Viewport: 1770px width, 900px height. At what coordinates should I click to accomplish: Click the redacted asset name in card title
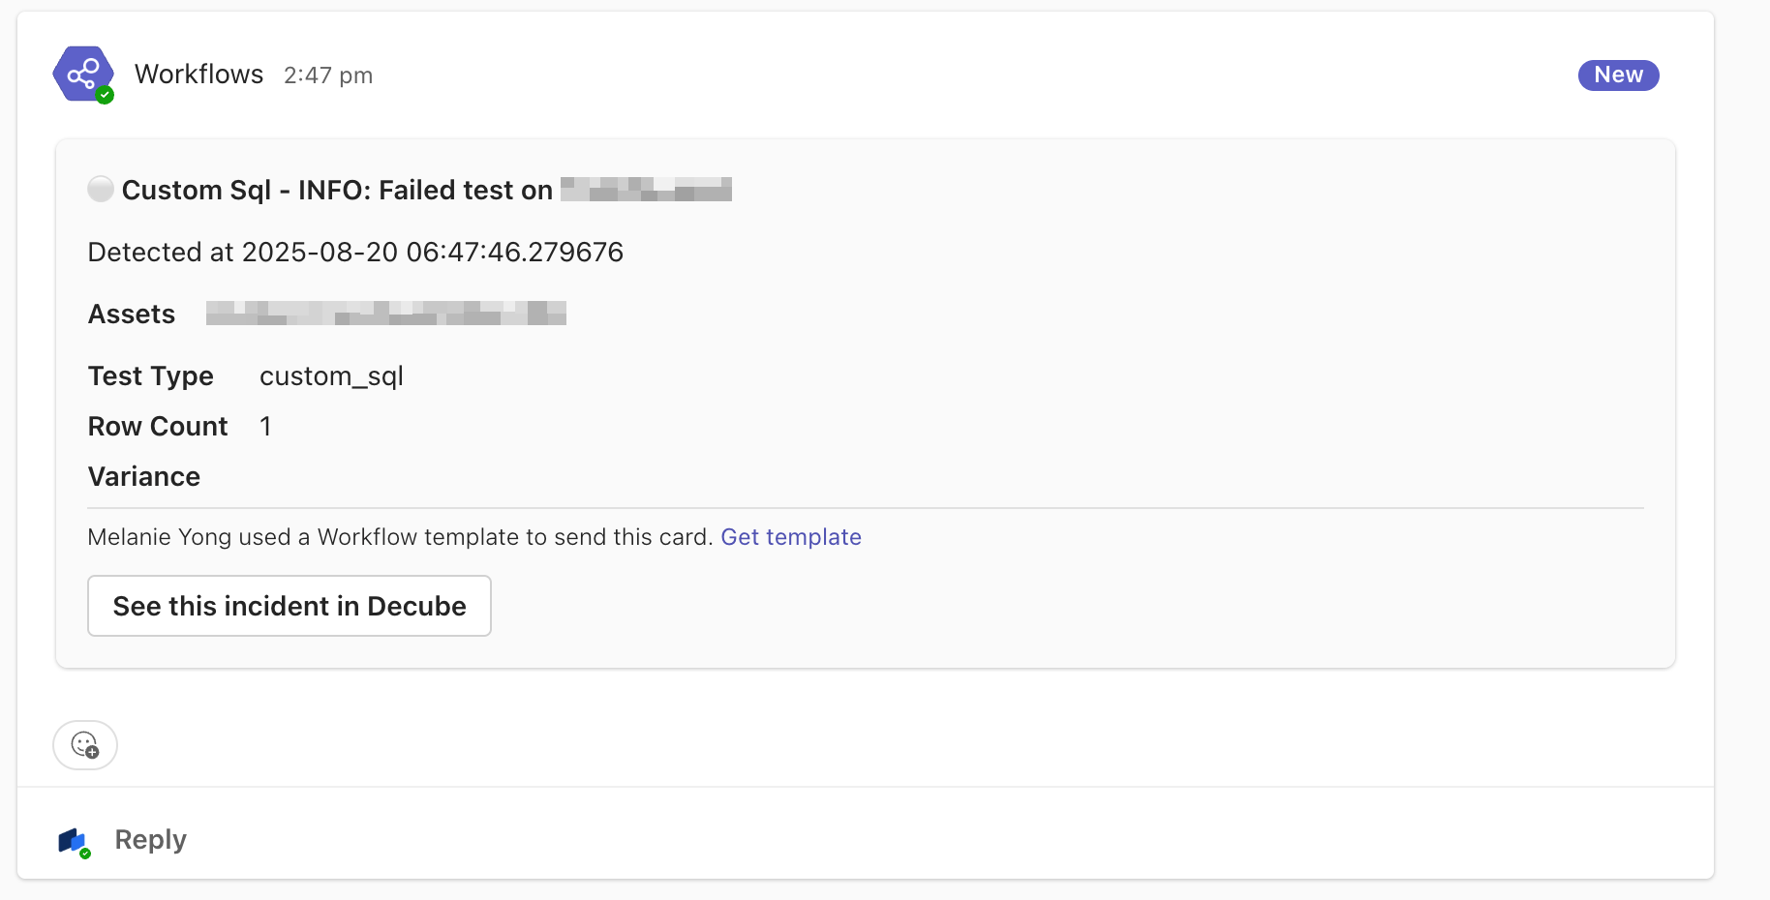tap(646, 190)
